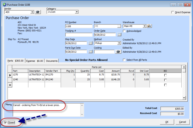
Task: Click the vendor lookup icon beside ADI
Action: (37, 12)
